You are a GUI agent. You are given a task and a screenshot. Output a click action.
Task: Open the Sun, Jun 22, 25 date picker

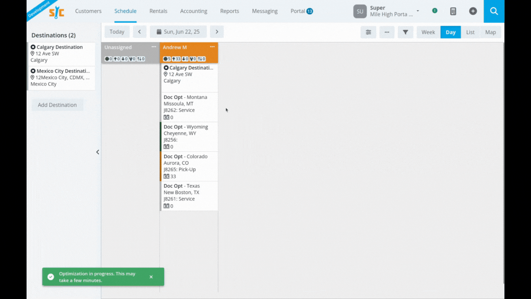[178, 32]
